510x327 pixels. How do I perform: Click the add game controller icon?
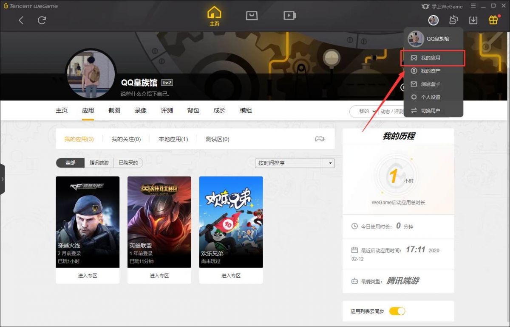[320, 139]
